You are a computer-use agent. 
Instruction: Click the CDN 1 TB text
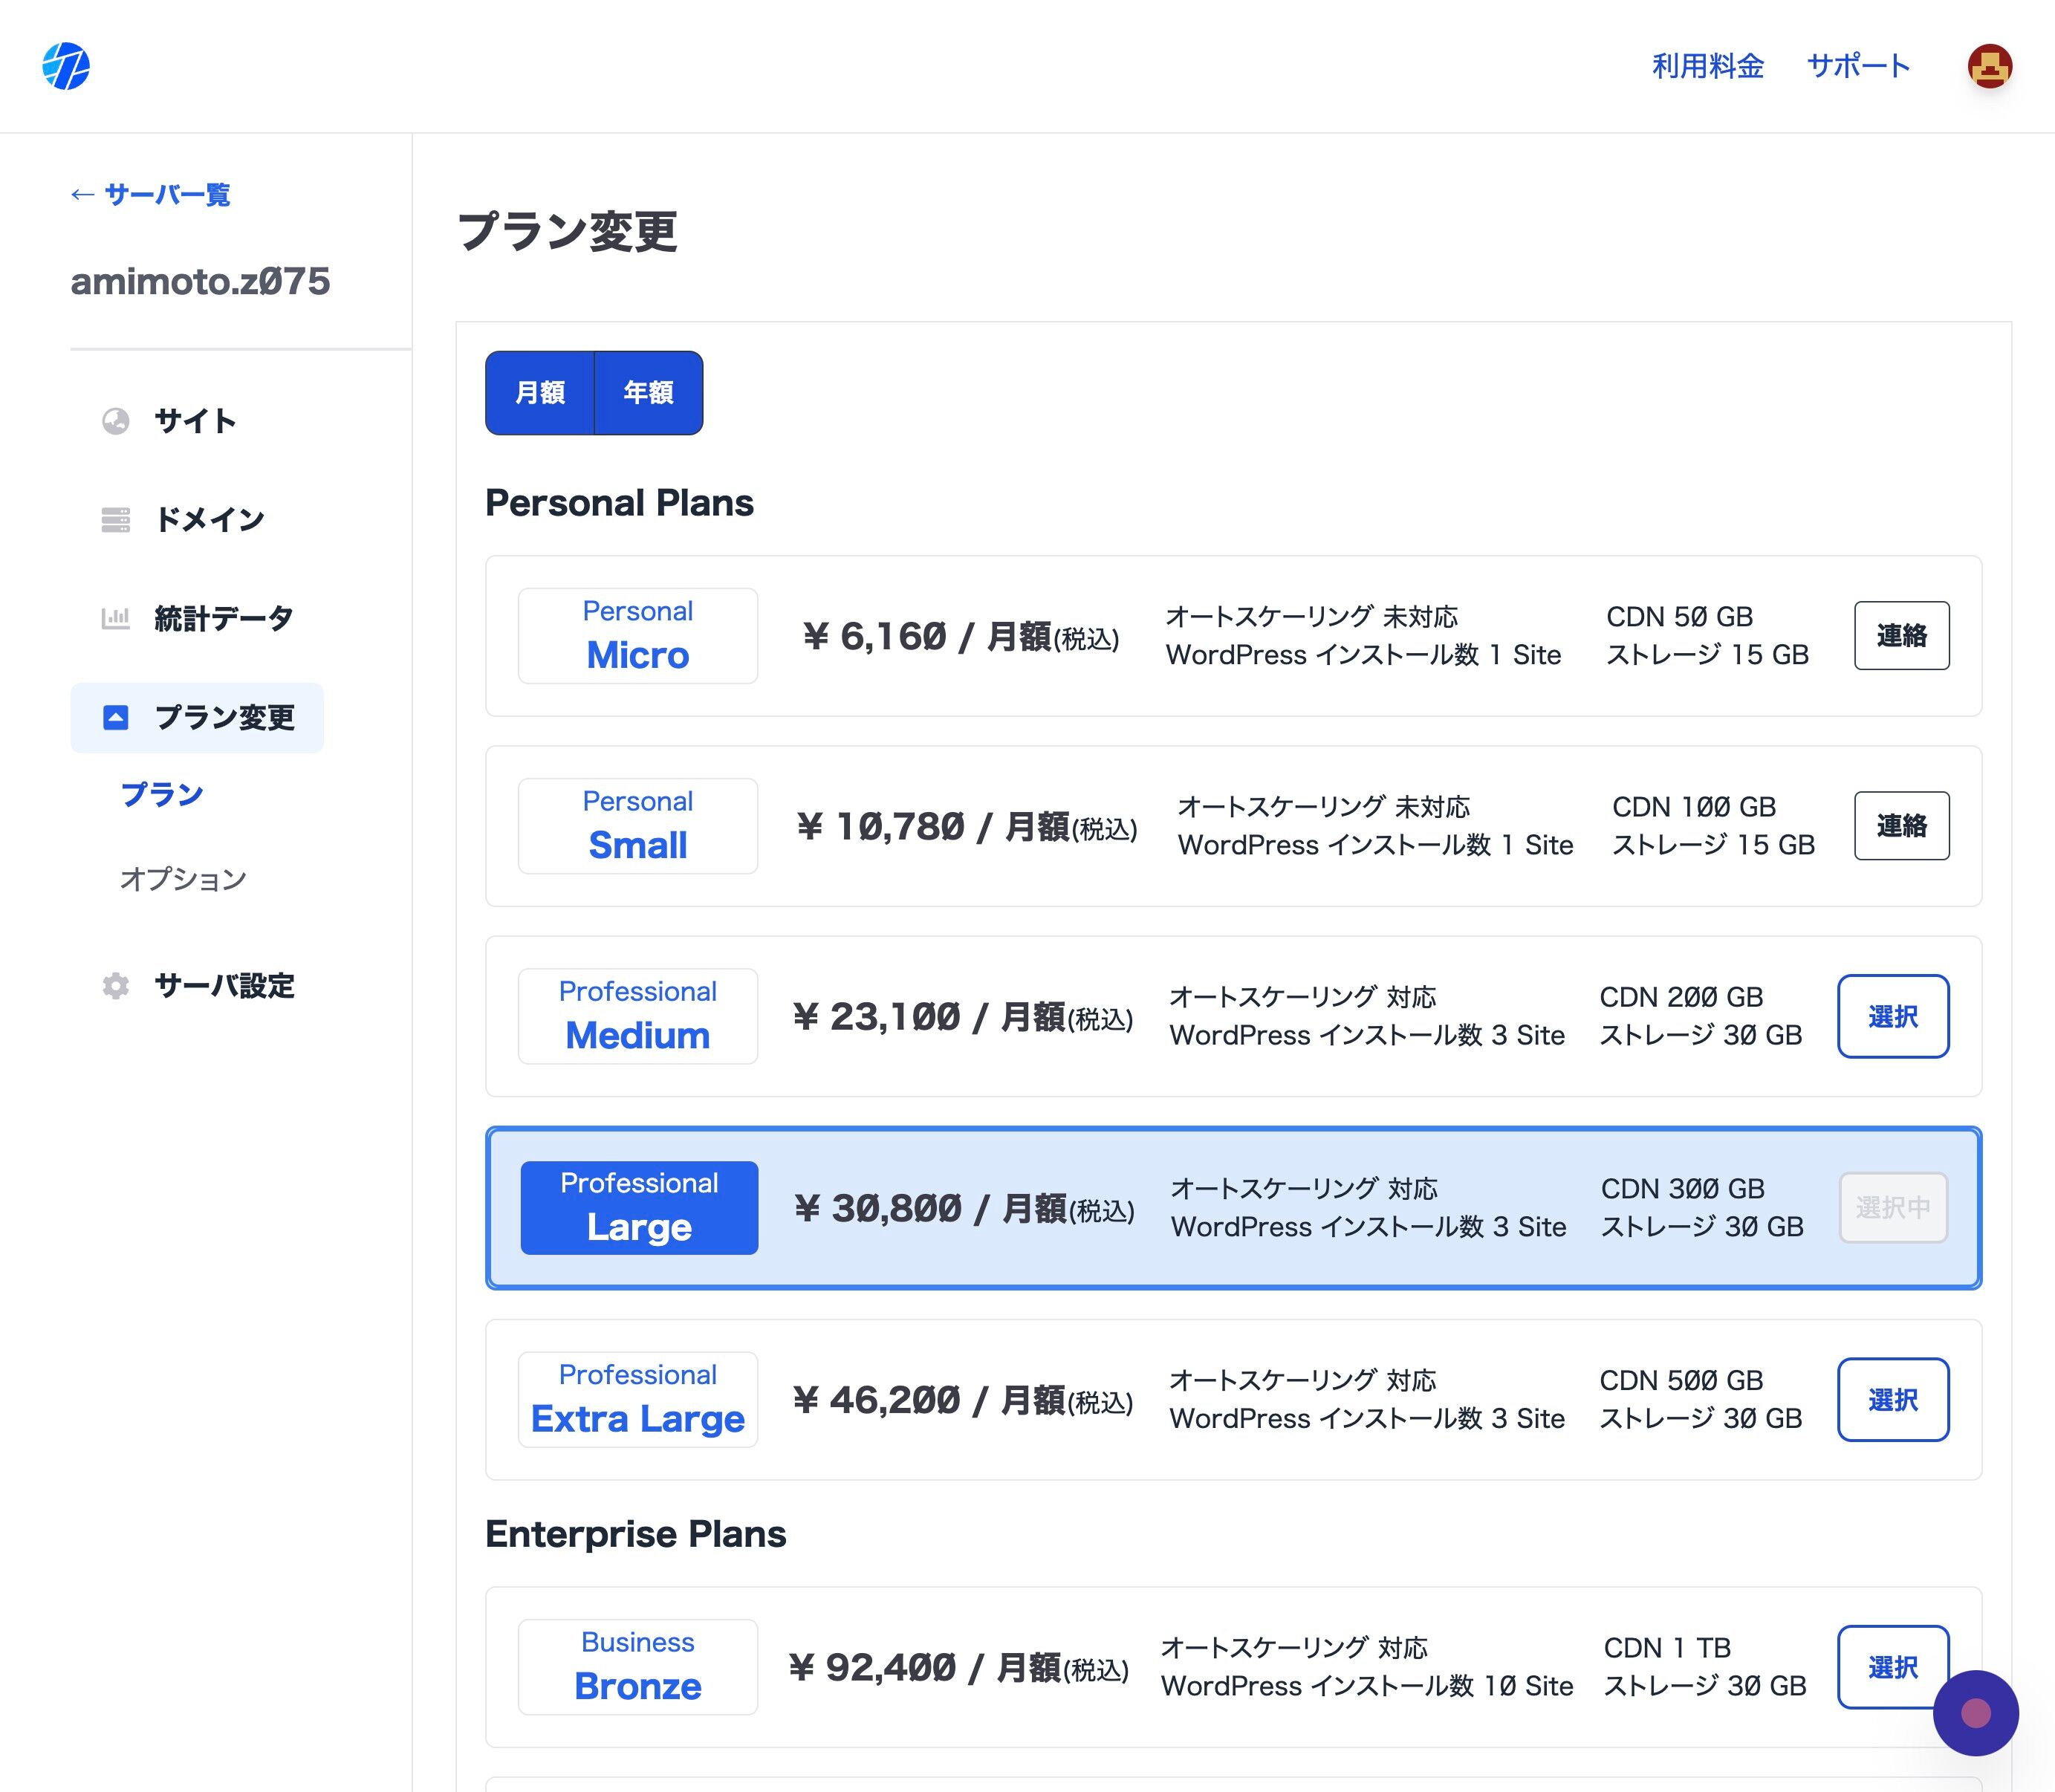click(1667, 1647)
